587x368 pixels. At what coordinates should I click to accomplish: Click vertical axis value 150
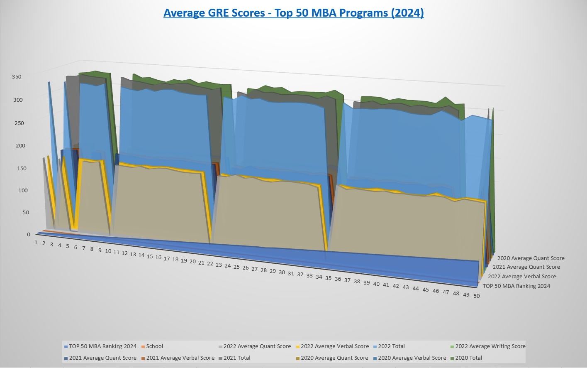click(22, 169)
